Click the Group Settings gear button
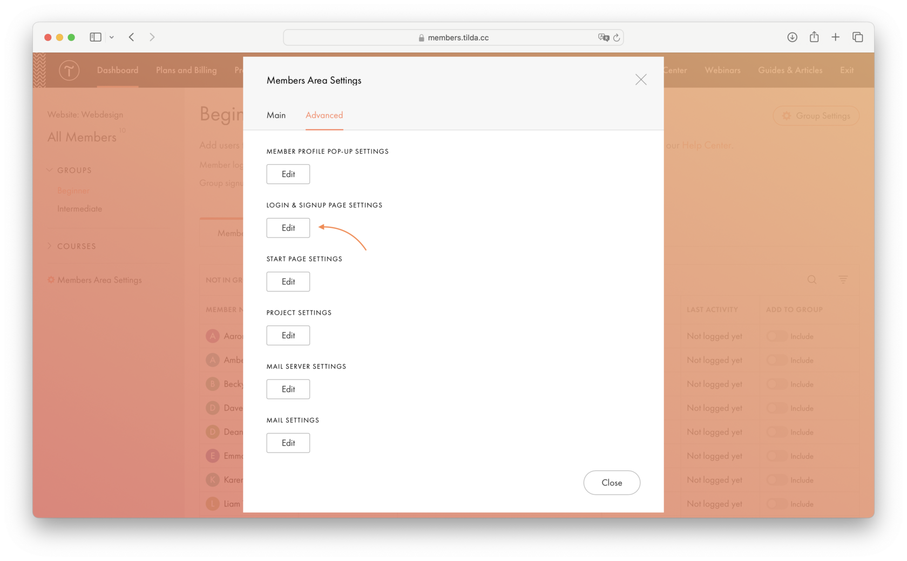907x561 pixels. pos(816,116)
